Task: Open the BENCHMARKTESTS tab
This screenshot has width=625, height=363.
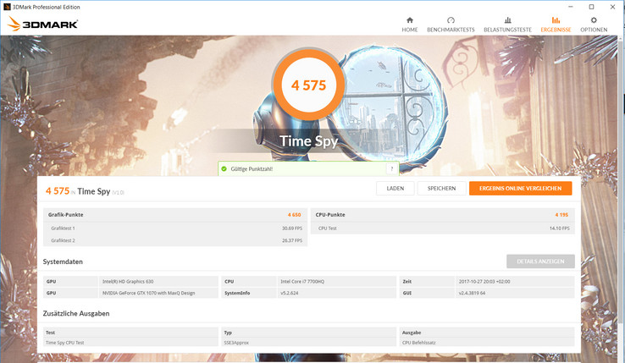Action: (x=451, y=25)
